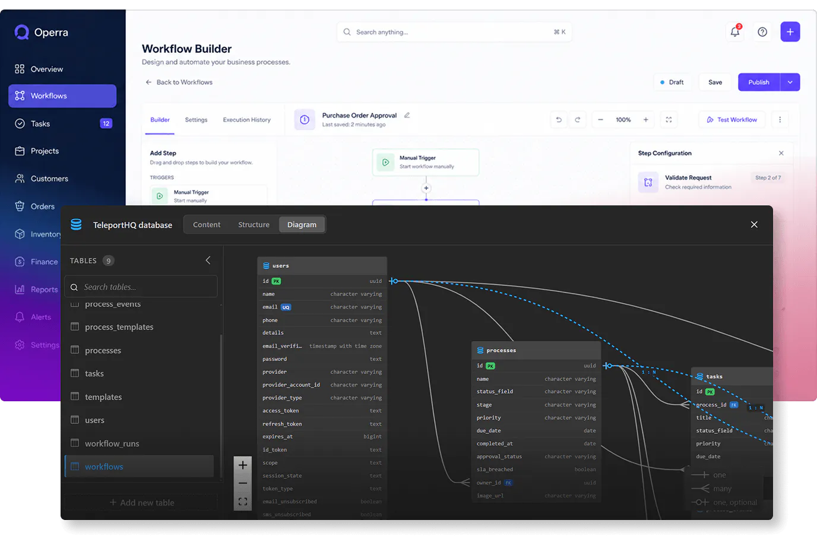Image resolution: width=817 pixels, height=539 pixels.
Task: Click the Publish button
Action: click(x=759, y=83)
